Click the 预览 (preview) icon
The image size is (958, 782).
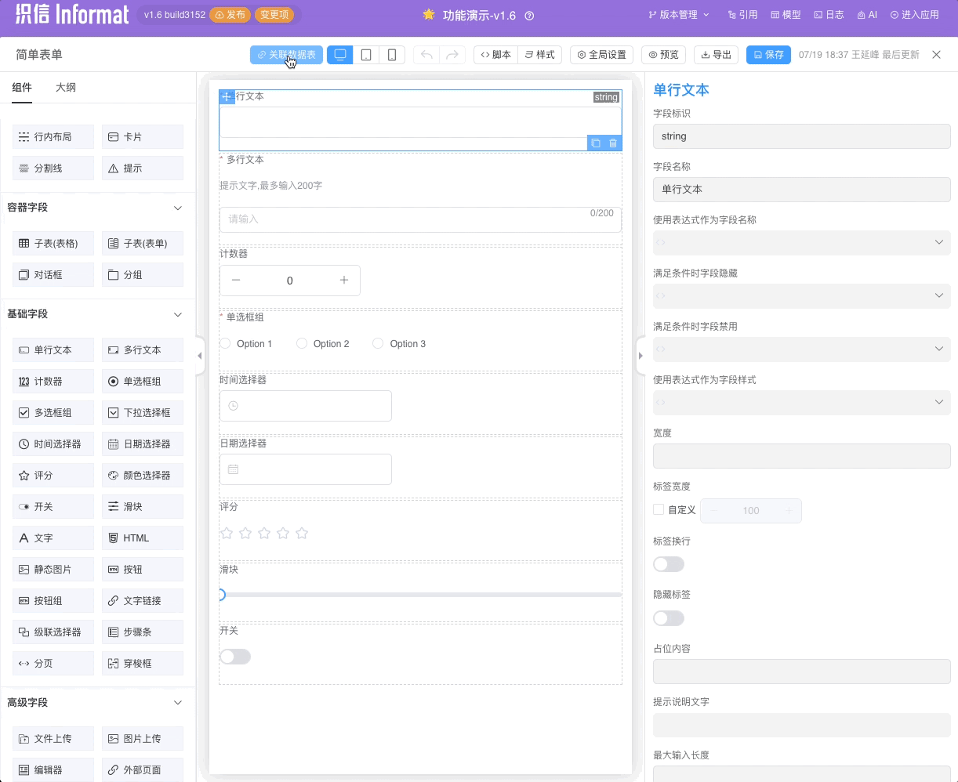coord(663,54)
